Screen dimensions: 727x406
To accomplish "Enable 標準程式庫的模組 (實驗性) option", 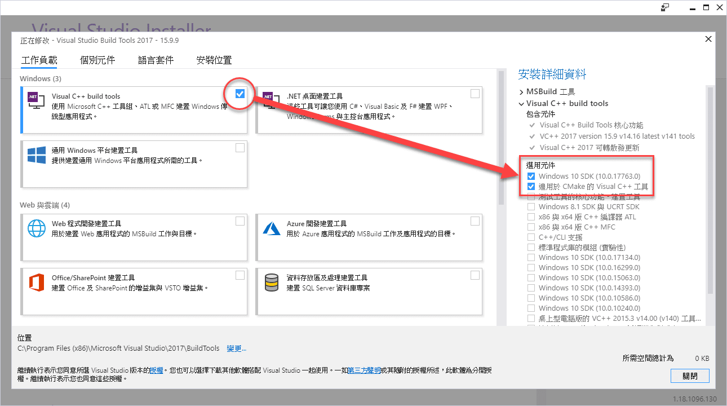I will [x=531, y=247].
